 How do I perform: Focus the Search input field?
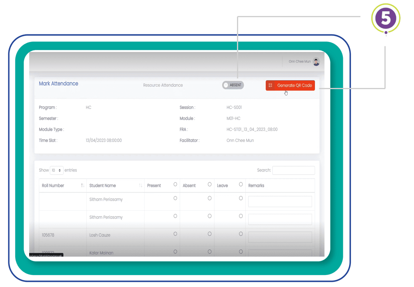point(294,170)
